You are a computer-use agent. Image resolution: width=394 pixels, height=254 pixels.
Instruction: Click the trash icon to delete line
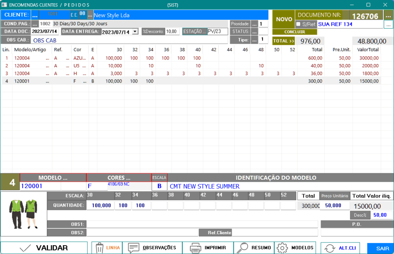point(100,248)
